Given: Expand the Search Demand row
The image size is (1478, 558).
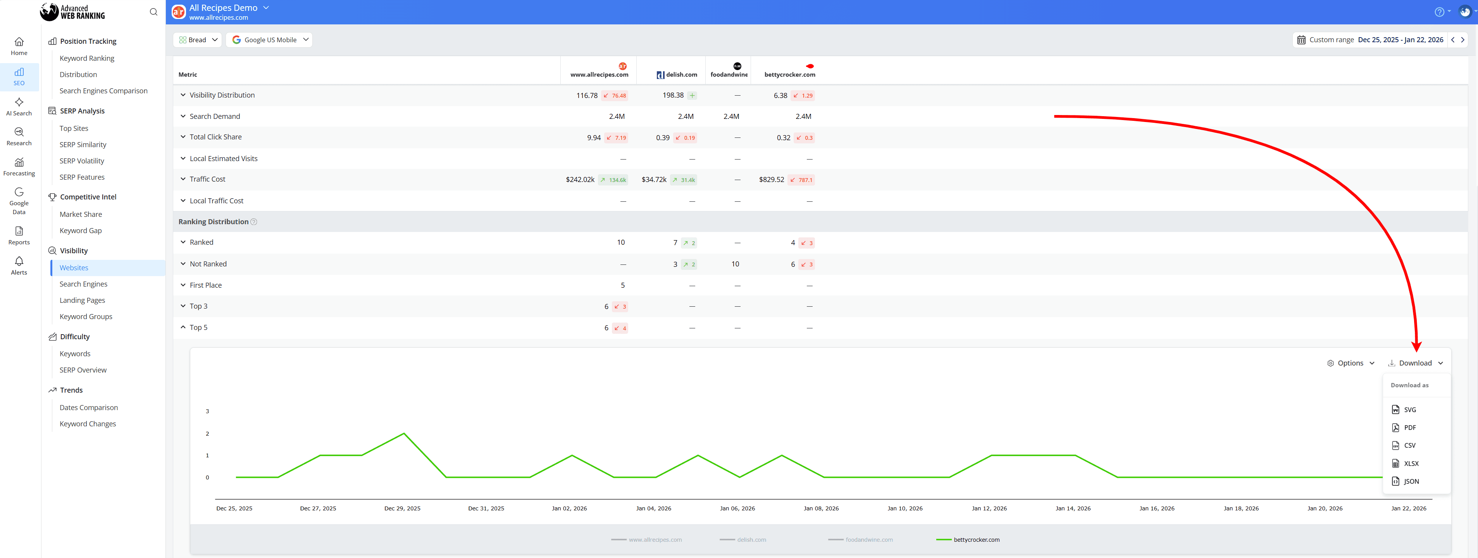Looking at the screenshot, I should click(x=183, y=117).
